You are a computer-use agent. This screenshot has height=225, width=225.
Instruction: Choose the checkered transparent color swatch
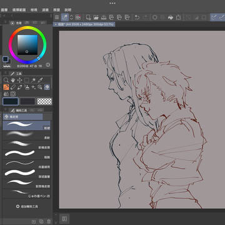click(x=44, y=101)
